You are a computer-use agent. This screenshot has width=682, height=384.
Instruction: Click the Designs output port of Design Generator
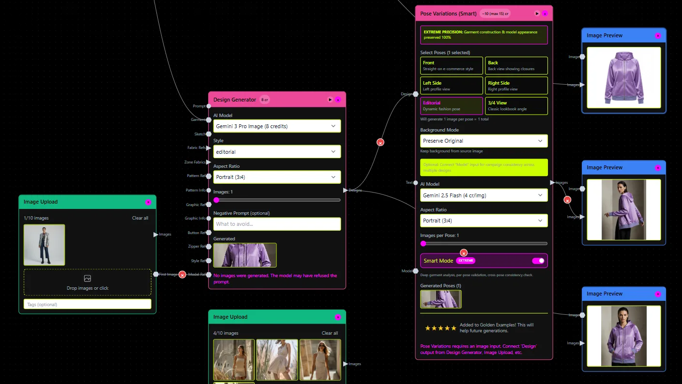coord(346,190)
